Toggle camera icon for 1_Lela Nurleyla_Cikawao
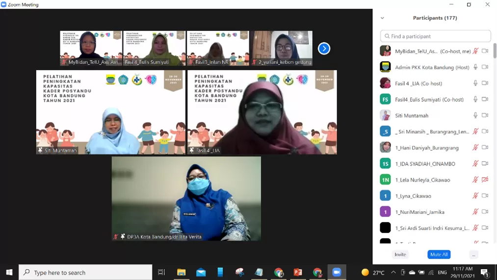497x280 pixels. pos(485,180)
